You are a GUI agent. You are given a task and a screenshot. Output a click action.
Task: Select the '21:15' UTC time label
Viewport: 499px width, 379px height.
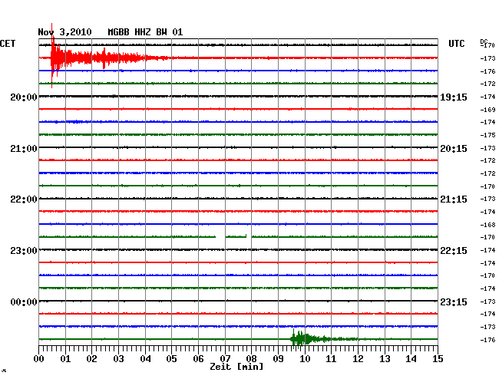454,199
